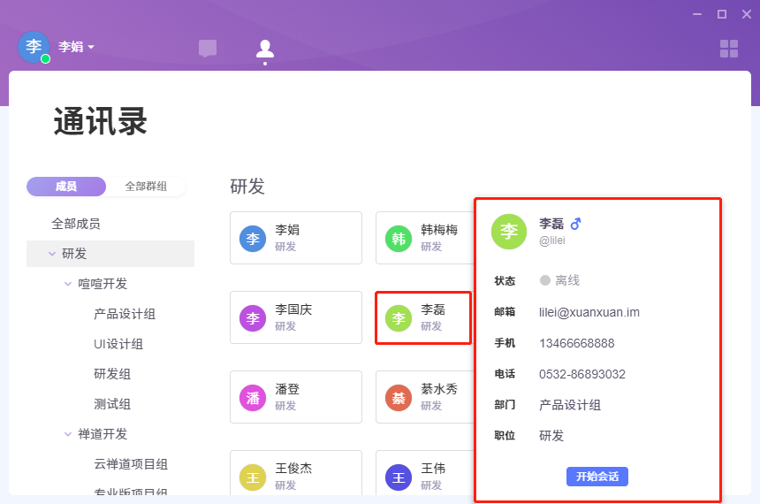Collapse the 禅道开发 tree node

click(x=68, y=434)
